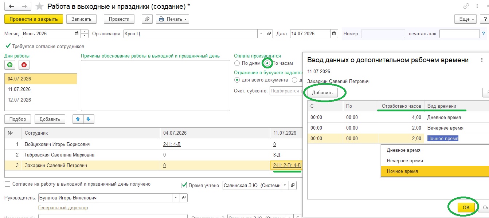Click the month stepper arrows
This screenshot has height=218, width=489.
coord(85,33)
